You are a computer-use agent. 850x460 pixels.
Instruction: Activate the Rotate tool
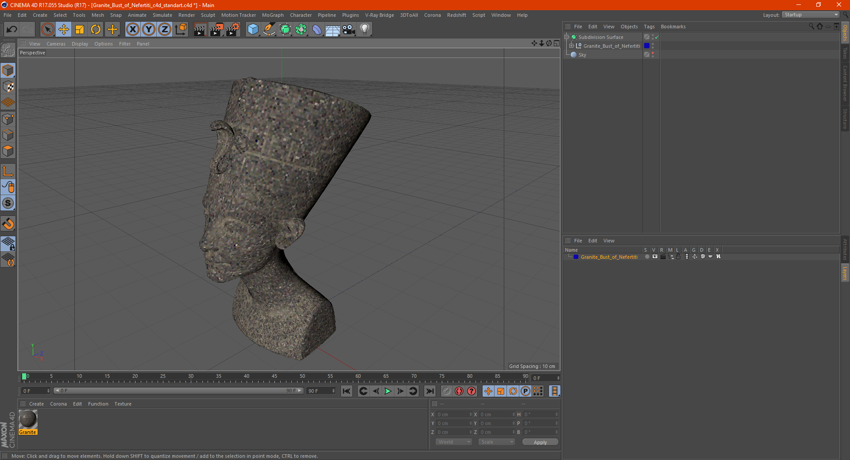point(96,30)
